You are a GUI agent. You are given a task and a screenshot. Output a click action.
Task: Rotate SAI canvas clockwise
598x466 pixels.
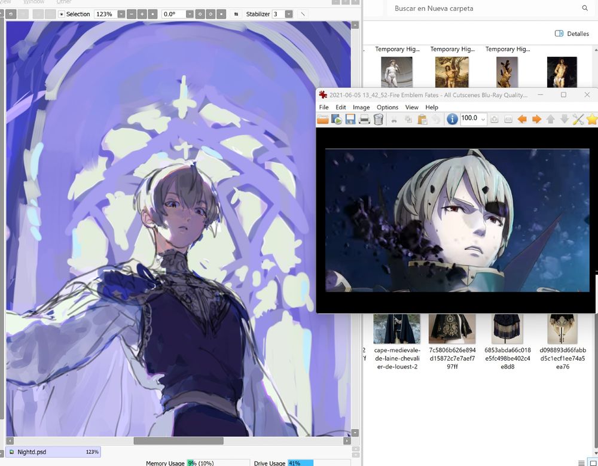pos(210,14)
